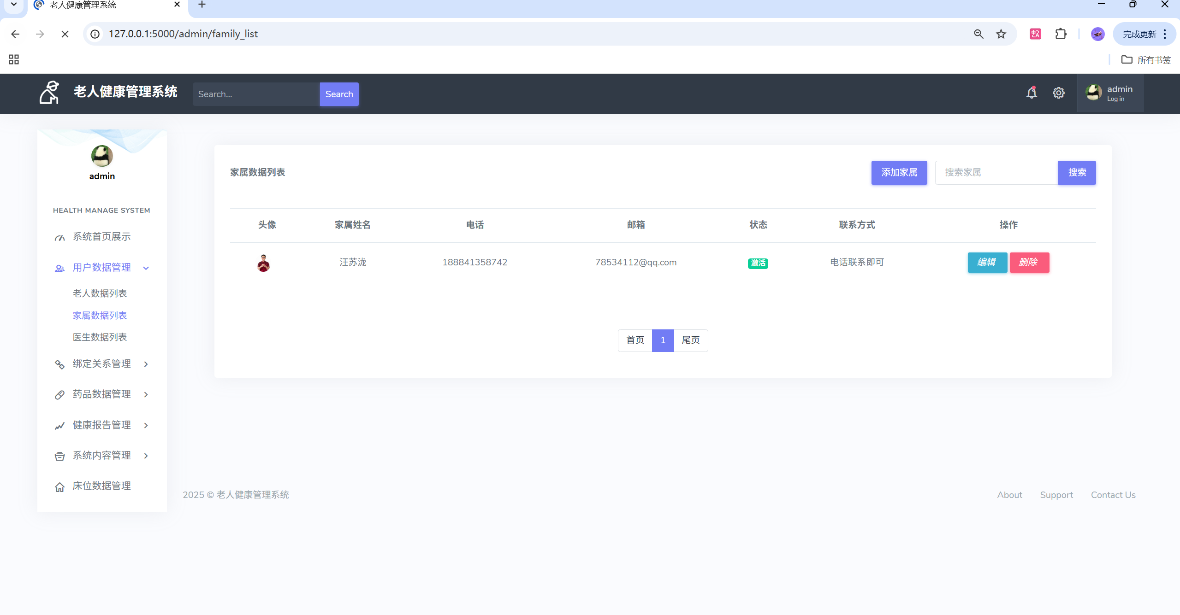
Task: Open the settings gear icon in header
Action: (1058, 93)
